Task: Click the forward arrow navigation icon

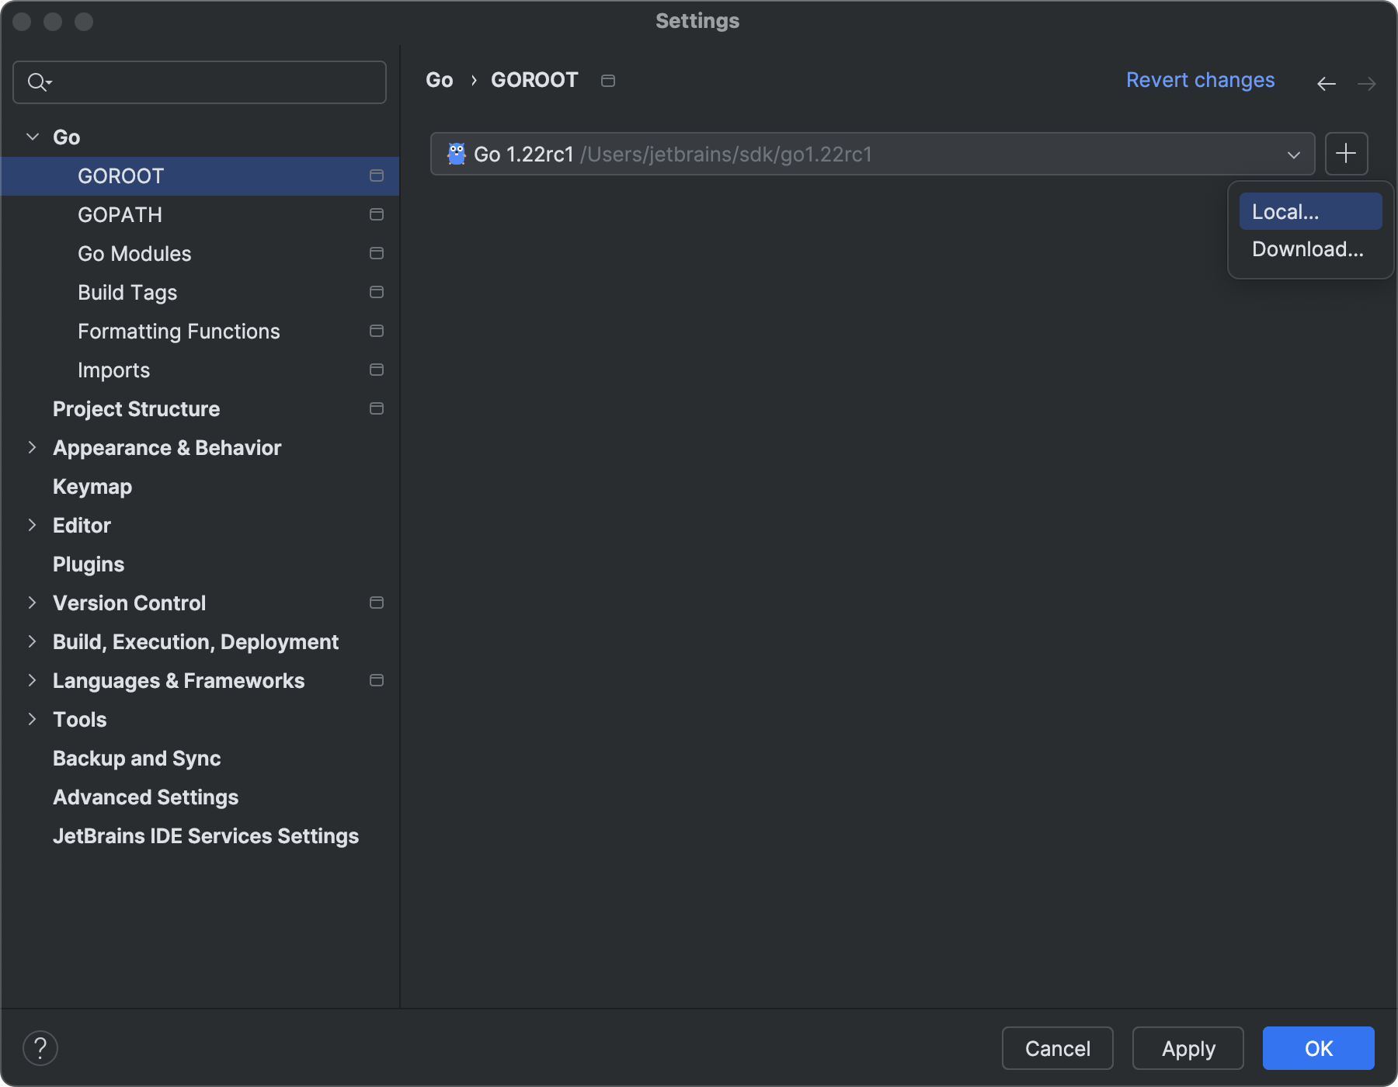Action: pos(1367,83)
